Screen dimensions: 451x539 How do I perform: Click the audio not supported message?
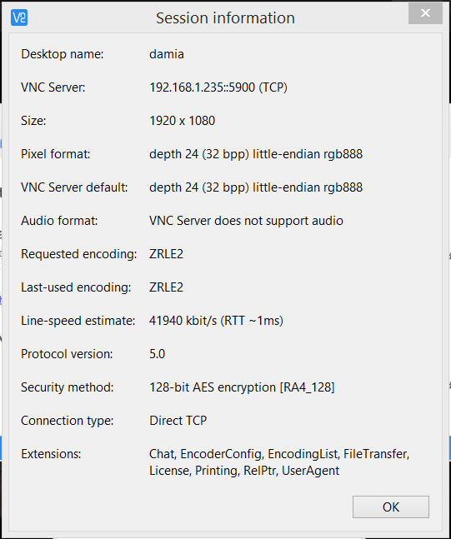click(246, 221)
